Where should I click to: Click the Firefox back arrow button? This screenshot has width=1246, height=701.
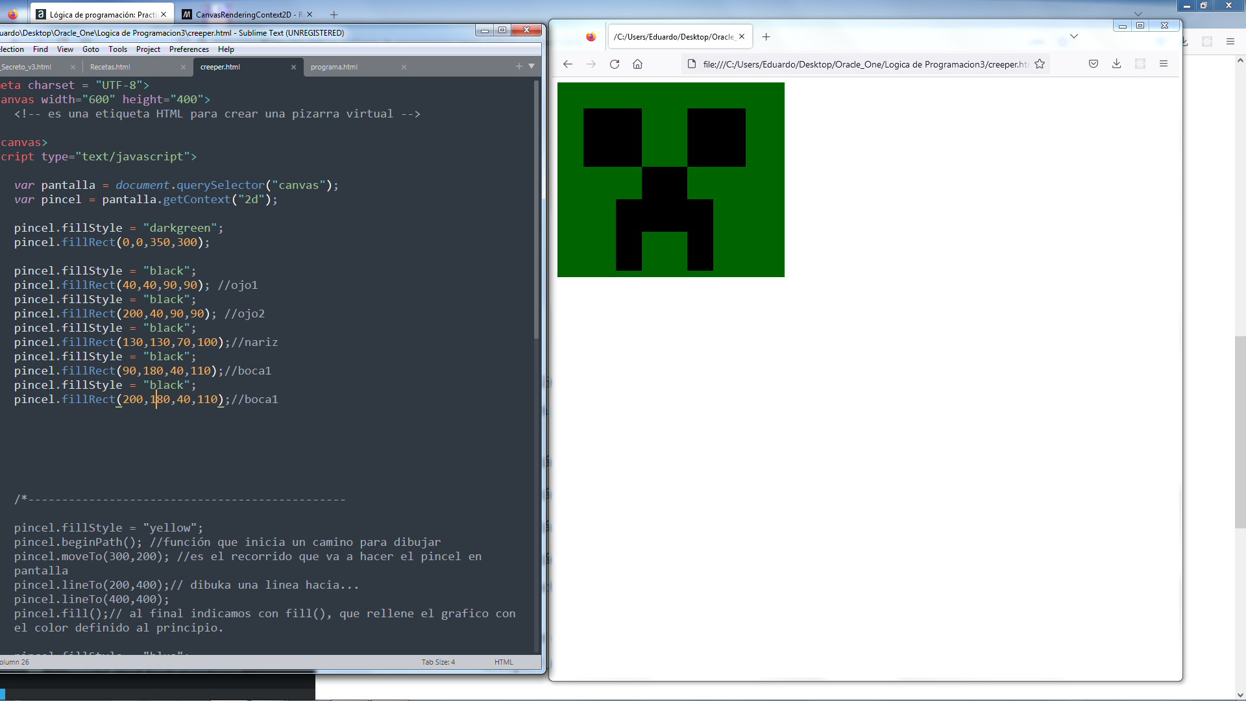(568, 64)
